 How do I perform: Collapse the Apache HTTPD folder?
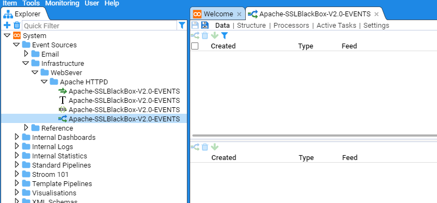pyautogui.click(x=44, y=82)
